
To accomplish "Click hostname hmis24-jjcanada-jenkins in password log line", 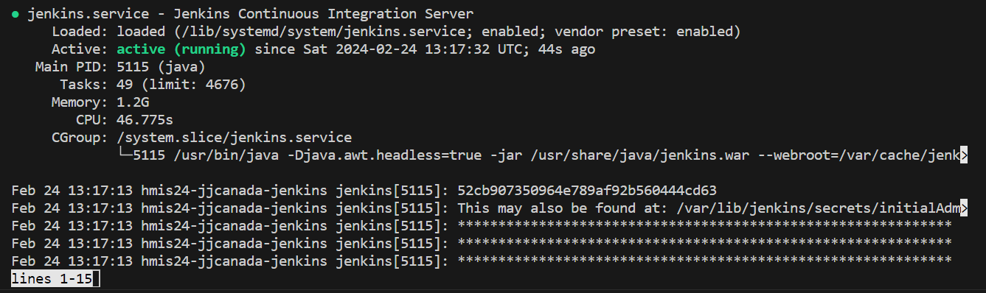I will click(x=235, y=191).
